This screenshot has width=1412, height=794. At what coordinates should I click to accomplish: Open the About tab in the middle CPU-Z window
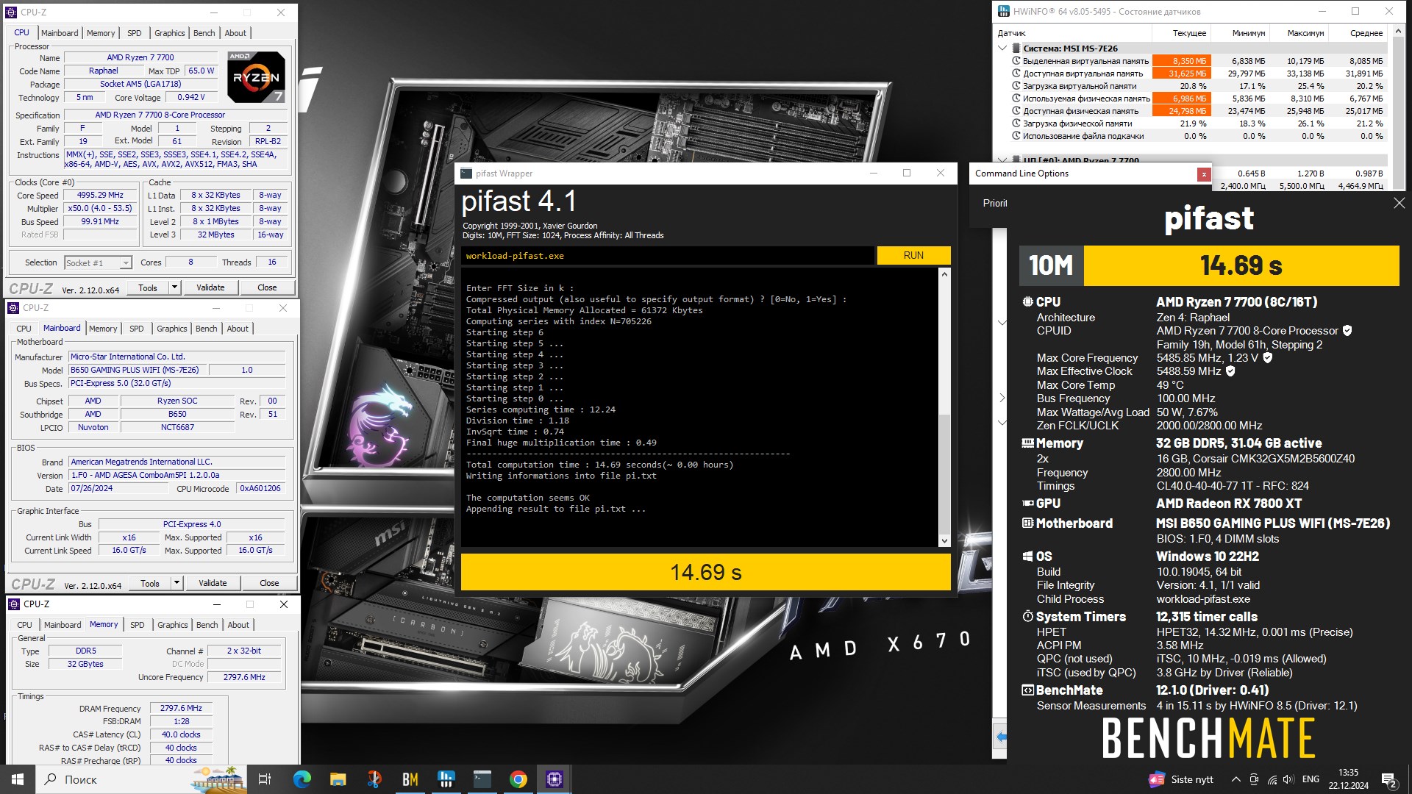237,329
